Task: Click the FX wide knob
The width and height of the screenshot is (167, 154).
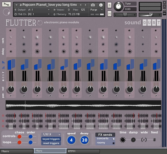Action: 144,140
